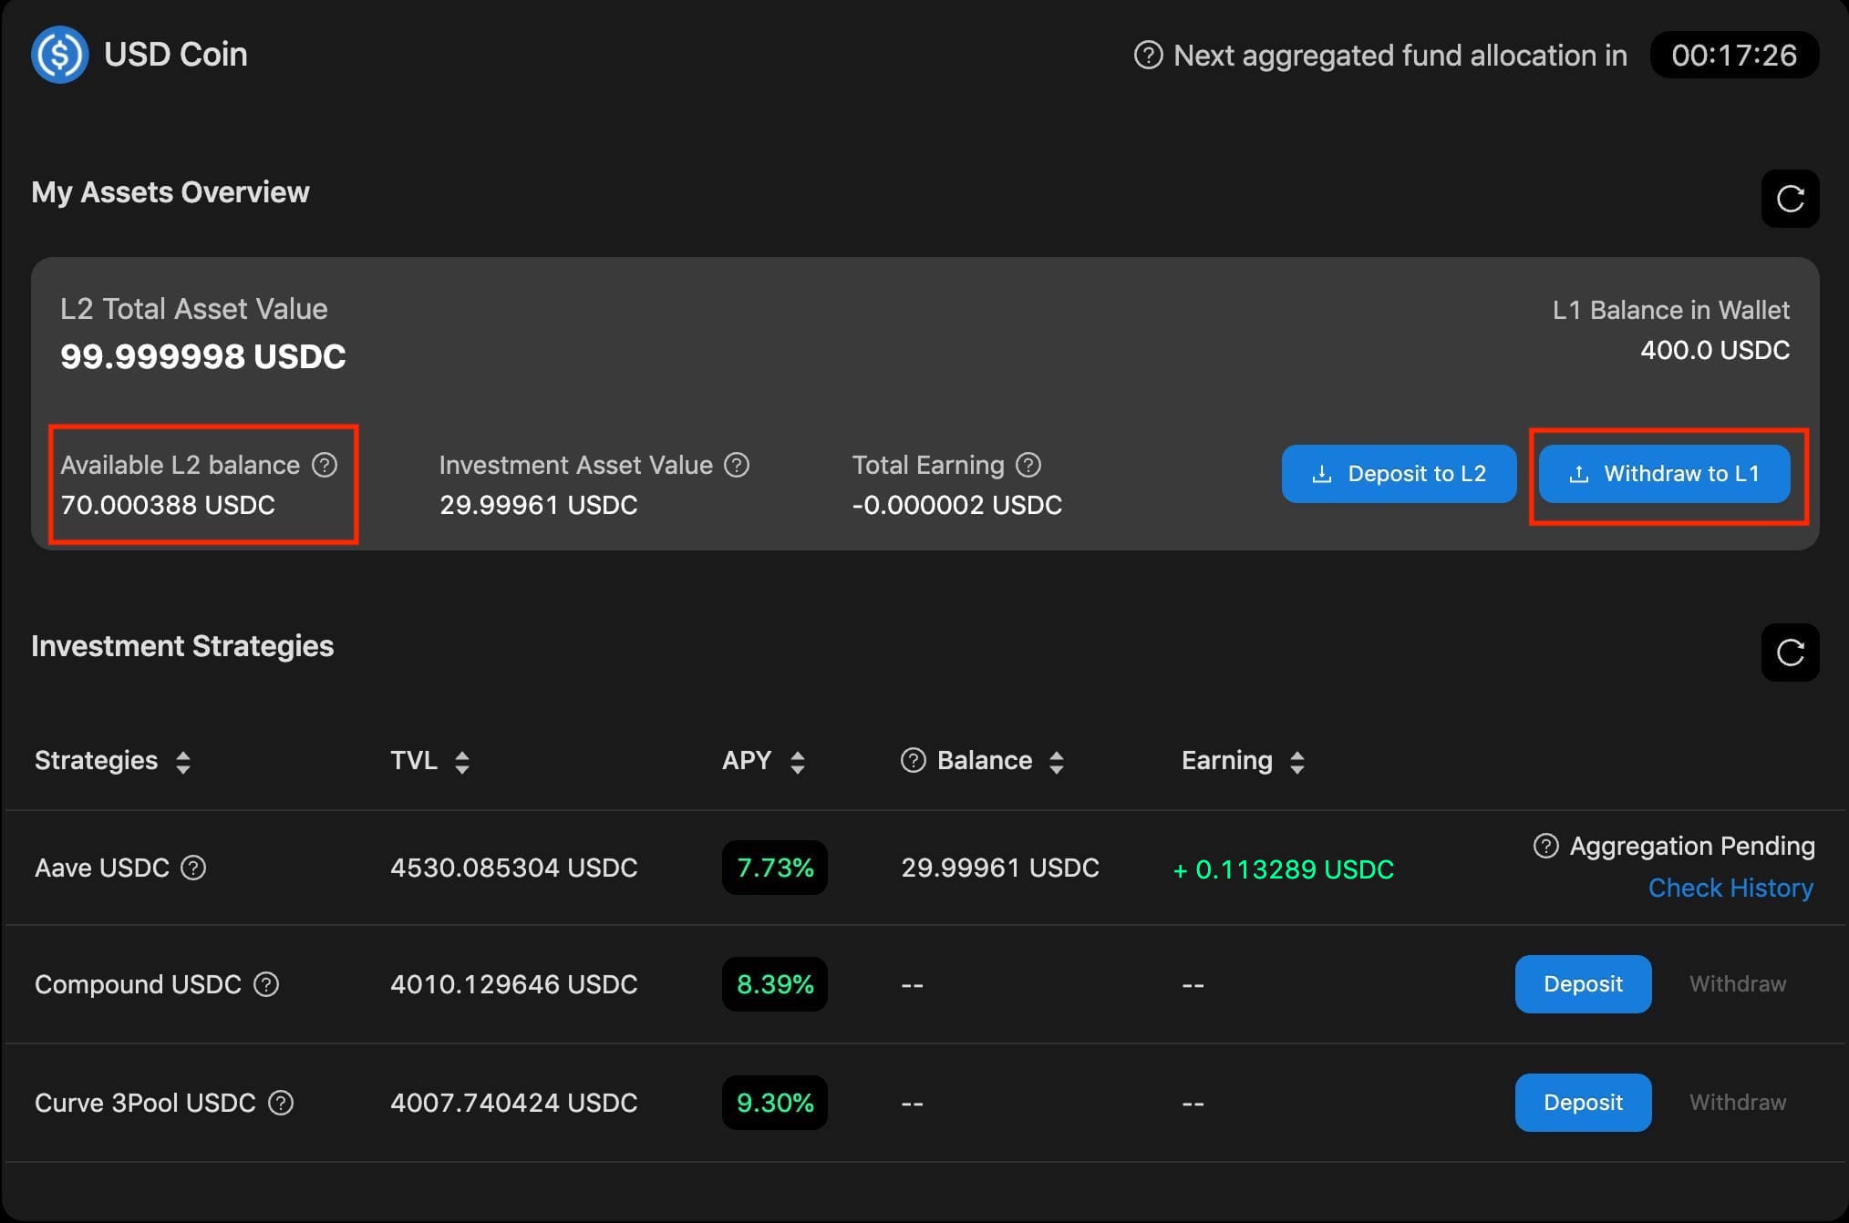Deposit into Compound USDC strategy

[1583, 984]
